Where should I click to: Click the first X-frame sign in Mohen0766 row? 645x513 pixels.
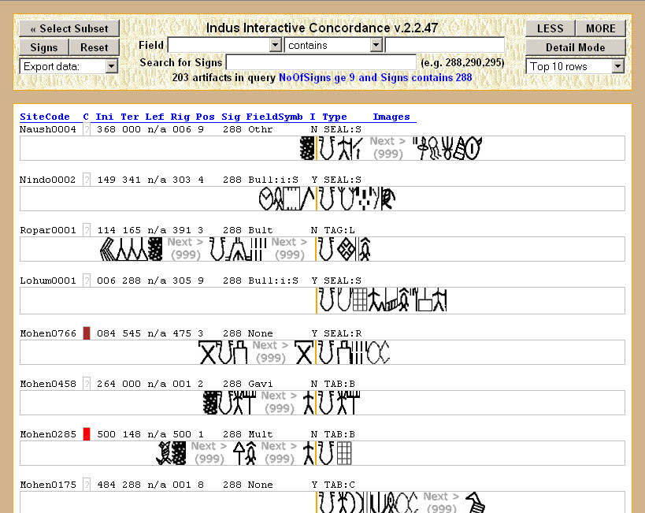point(208,352)
